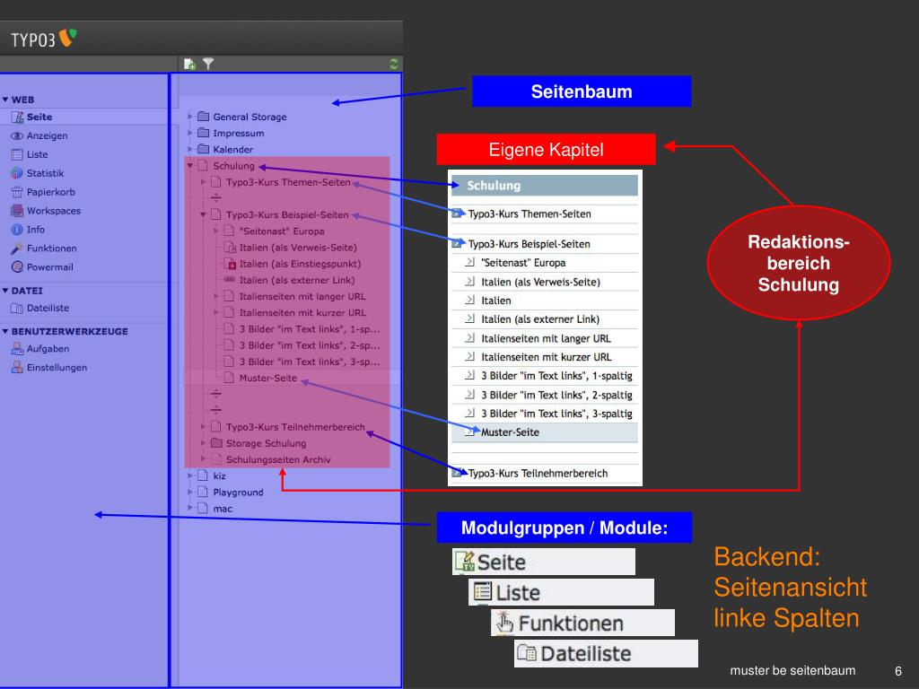The height and width of the screenshot is (689, 919).
Task: Select kiz page in tree
Action: pyautogui.click(x=219, y=476)
